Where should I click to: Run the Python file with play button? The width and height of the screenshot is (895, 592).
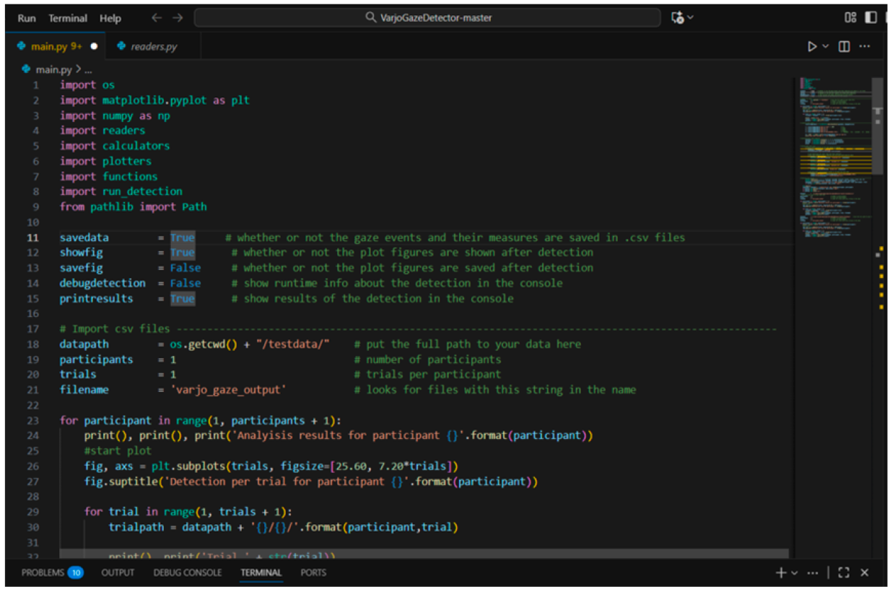813,46
